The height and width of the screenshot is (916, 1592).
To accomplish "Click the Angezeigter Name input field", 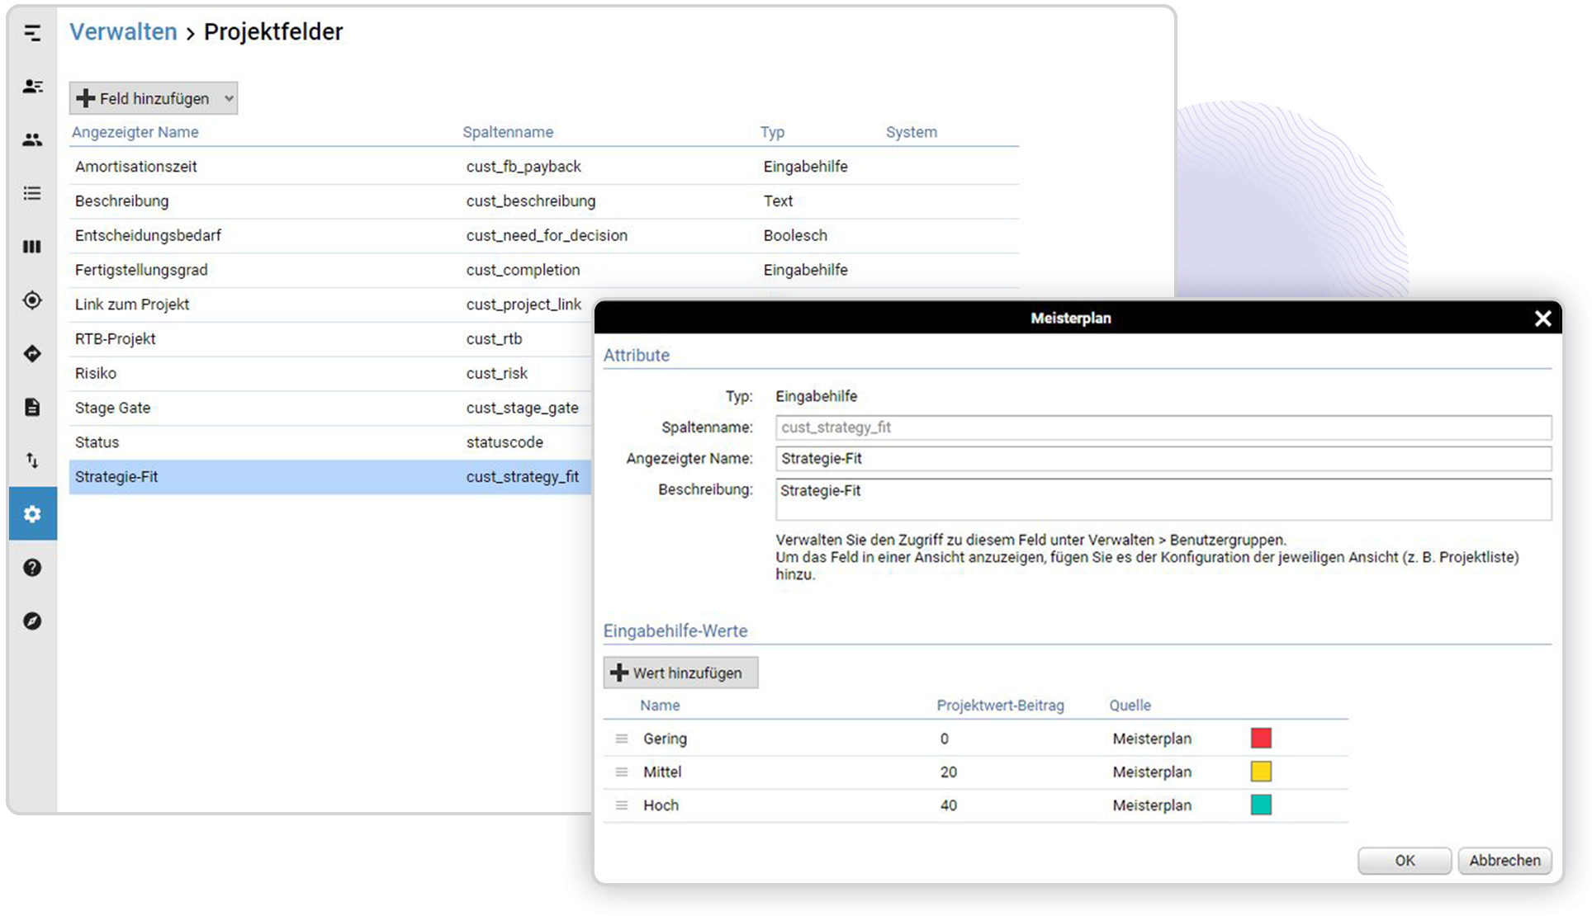I will pyautogui.click(x=1163, y=459).
